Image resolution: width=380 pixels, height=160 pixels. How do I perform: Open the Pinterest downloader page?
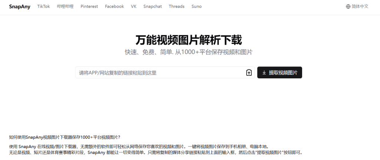tap(89, 7)
